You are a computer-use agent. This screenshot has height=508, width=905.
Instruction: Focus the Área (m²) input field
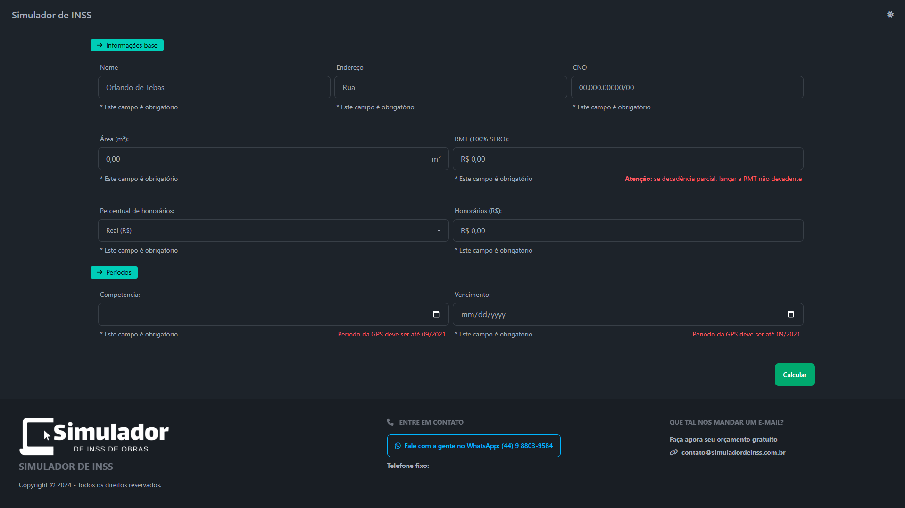[x=274, y=159]
